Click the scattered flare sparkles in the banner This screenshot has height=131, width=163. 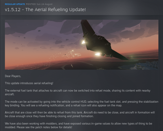58,59
